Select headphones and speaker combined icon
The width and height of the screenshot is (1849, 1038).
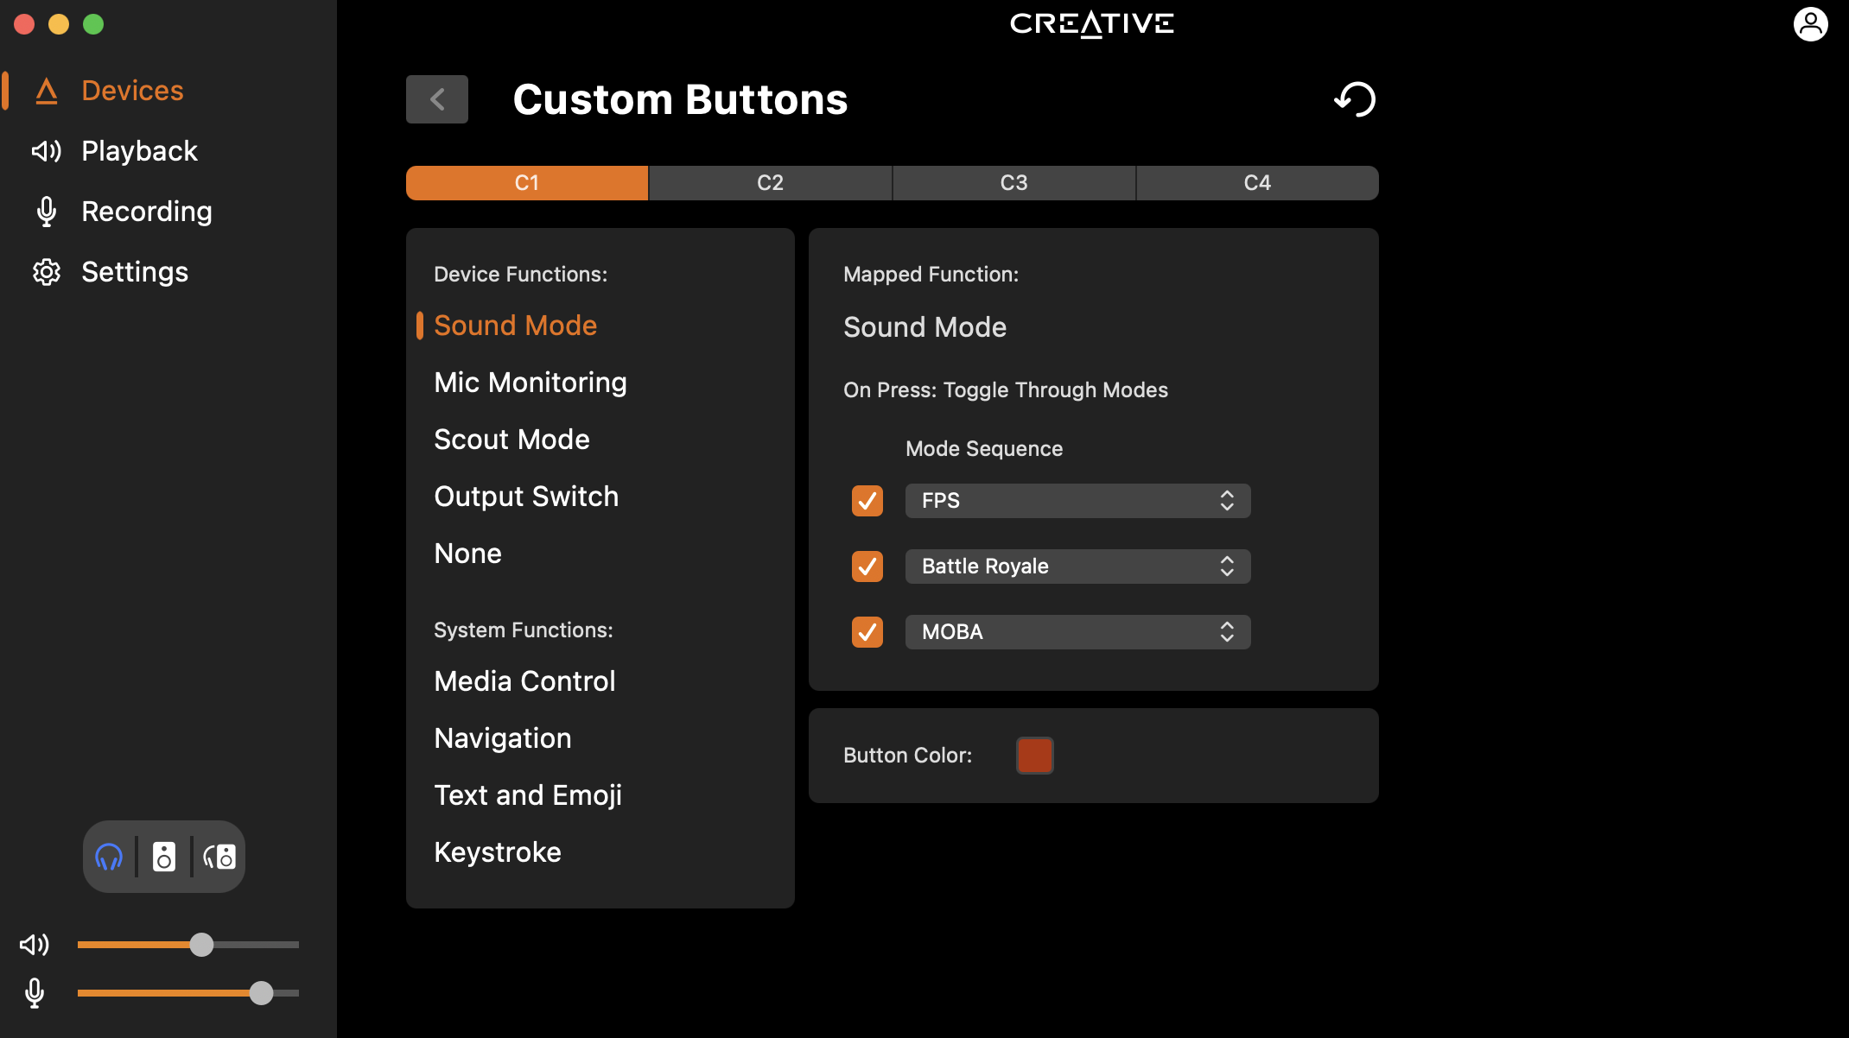tap(219, 857)
